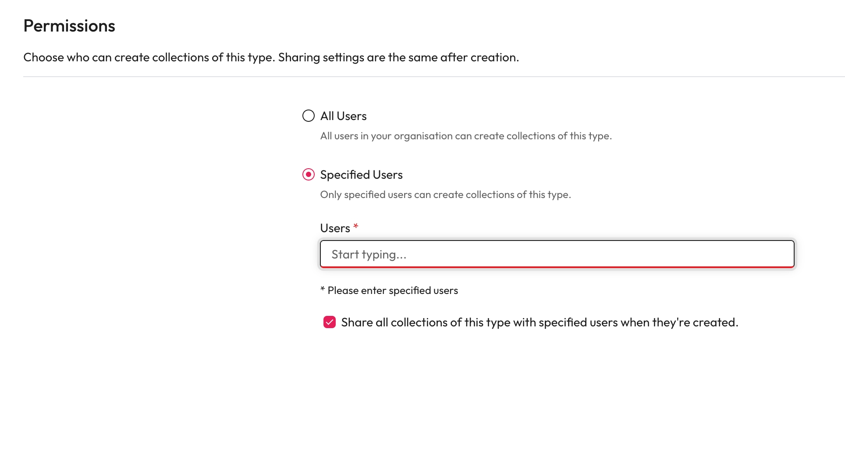Image resolution: width=845 pixels, height=460 pixels.
Task: Uncheck the share all collections checkbox
Action: point(330,322)
